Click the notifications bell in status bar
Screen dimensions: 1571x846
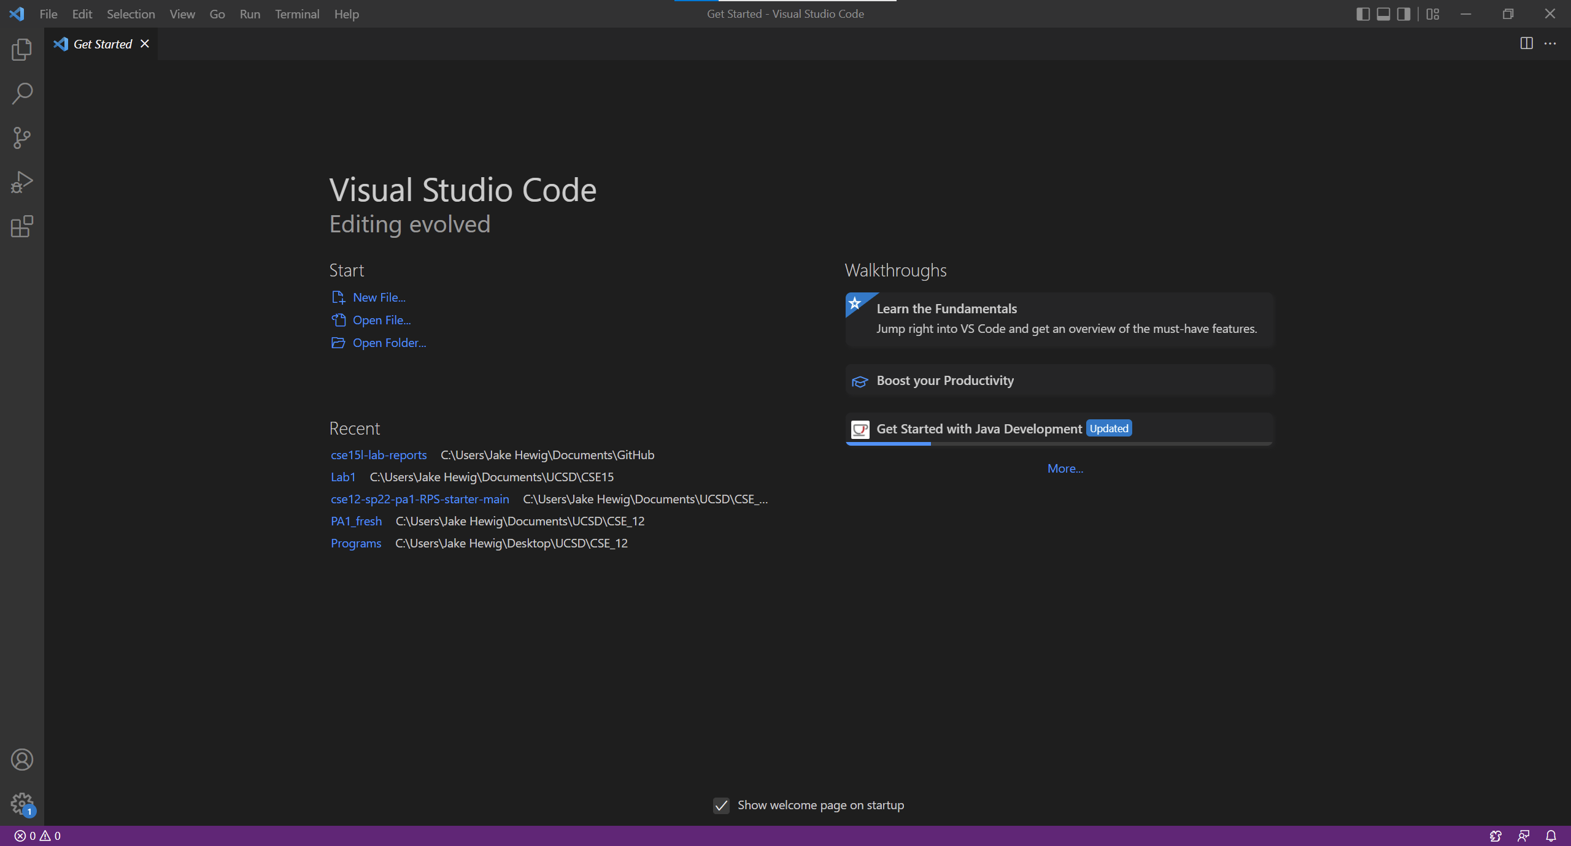pyautogui.click(x=1551, y=836)
